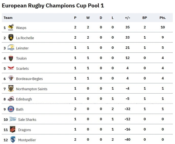Click the Montpellier logo
The image size is (175, 144).
coord(13,139)
